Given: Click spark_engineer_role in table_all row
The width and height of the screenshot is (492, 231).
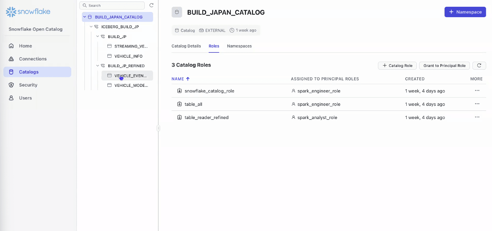Looking at the screenshot, I should click(319, 104).
